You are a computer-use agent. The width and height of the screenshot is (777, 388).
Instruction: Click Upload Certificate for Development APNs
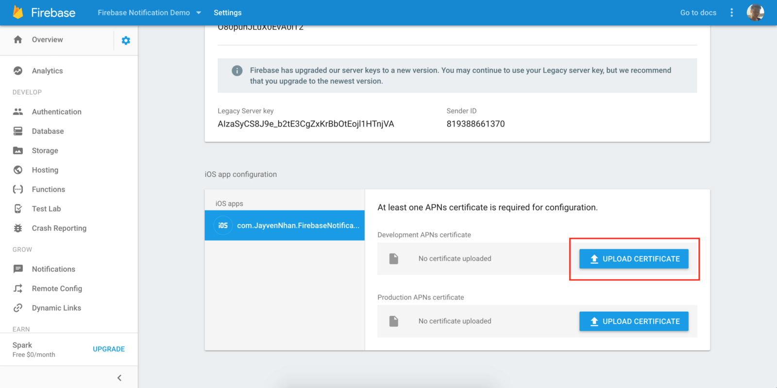click(634, 259)
